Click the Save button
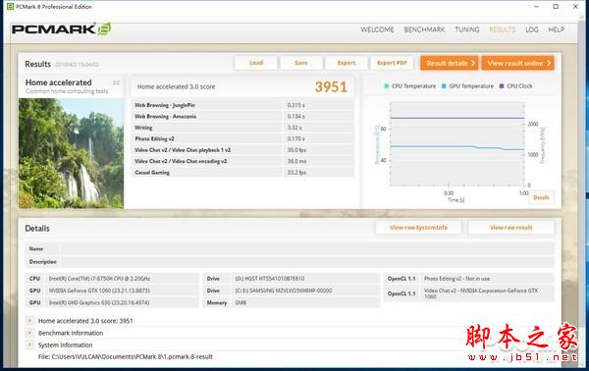 pos(301,63)
